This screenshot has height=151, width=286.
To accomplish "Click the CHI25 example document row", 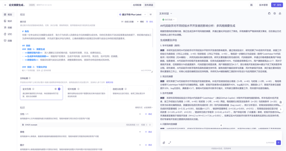I will coord(87,125).
